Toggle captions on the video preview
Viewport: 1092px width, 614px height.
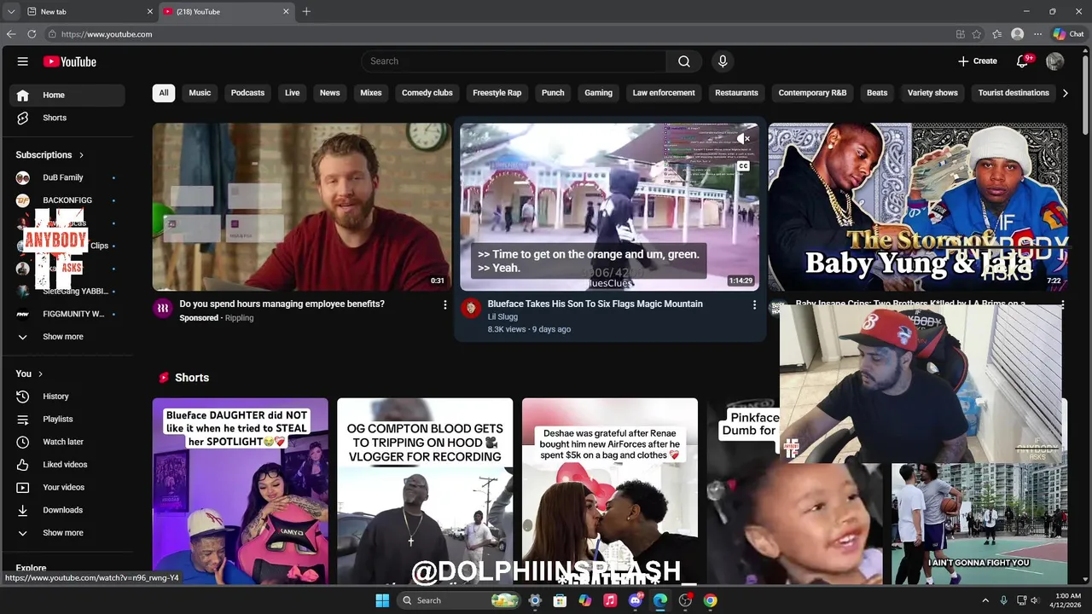point(744,166)
